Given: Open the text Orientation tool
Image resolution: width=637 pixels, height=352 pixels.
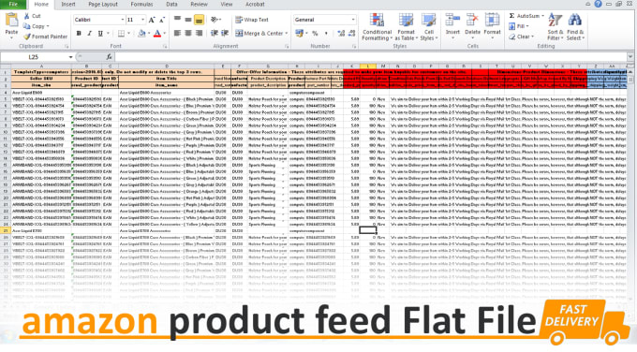Looking at the screenshot, I should click(x=215, y=19).
